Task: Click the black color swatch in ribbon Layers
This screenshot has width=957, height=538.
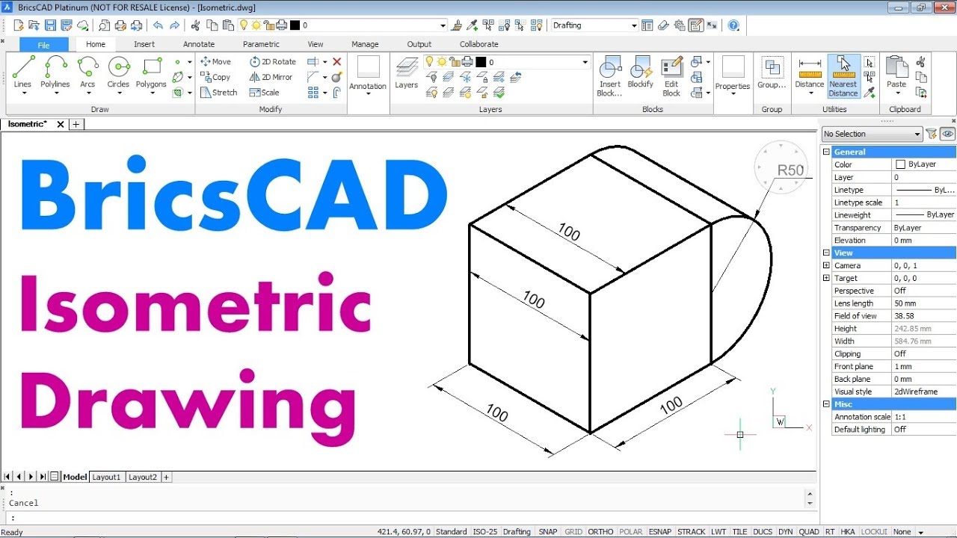Action: click(481, 62)
